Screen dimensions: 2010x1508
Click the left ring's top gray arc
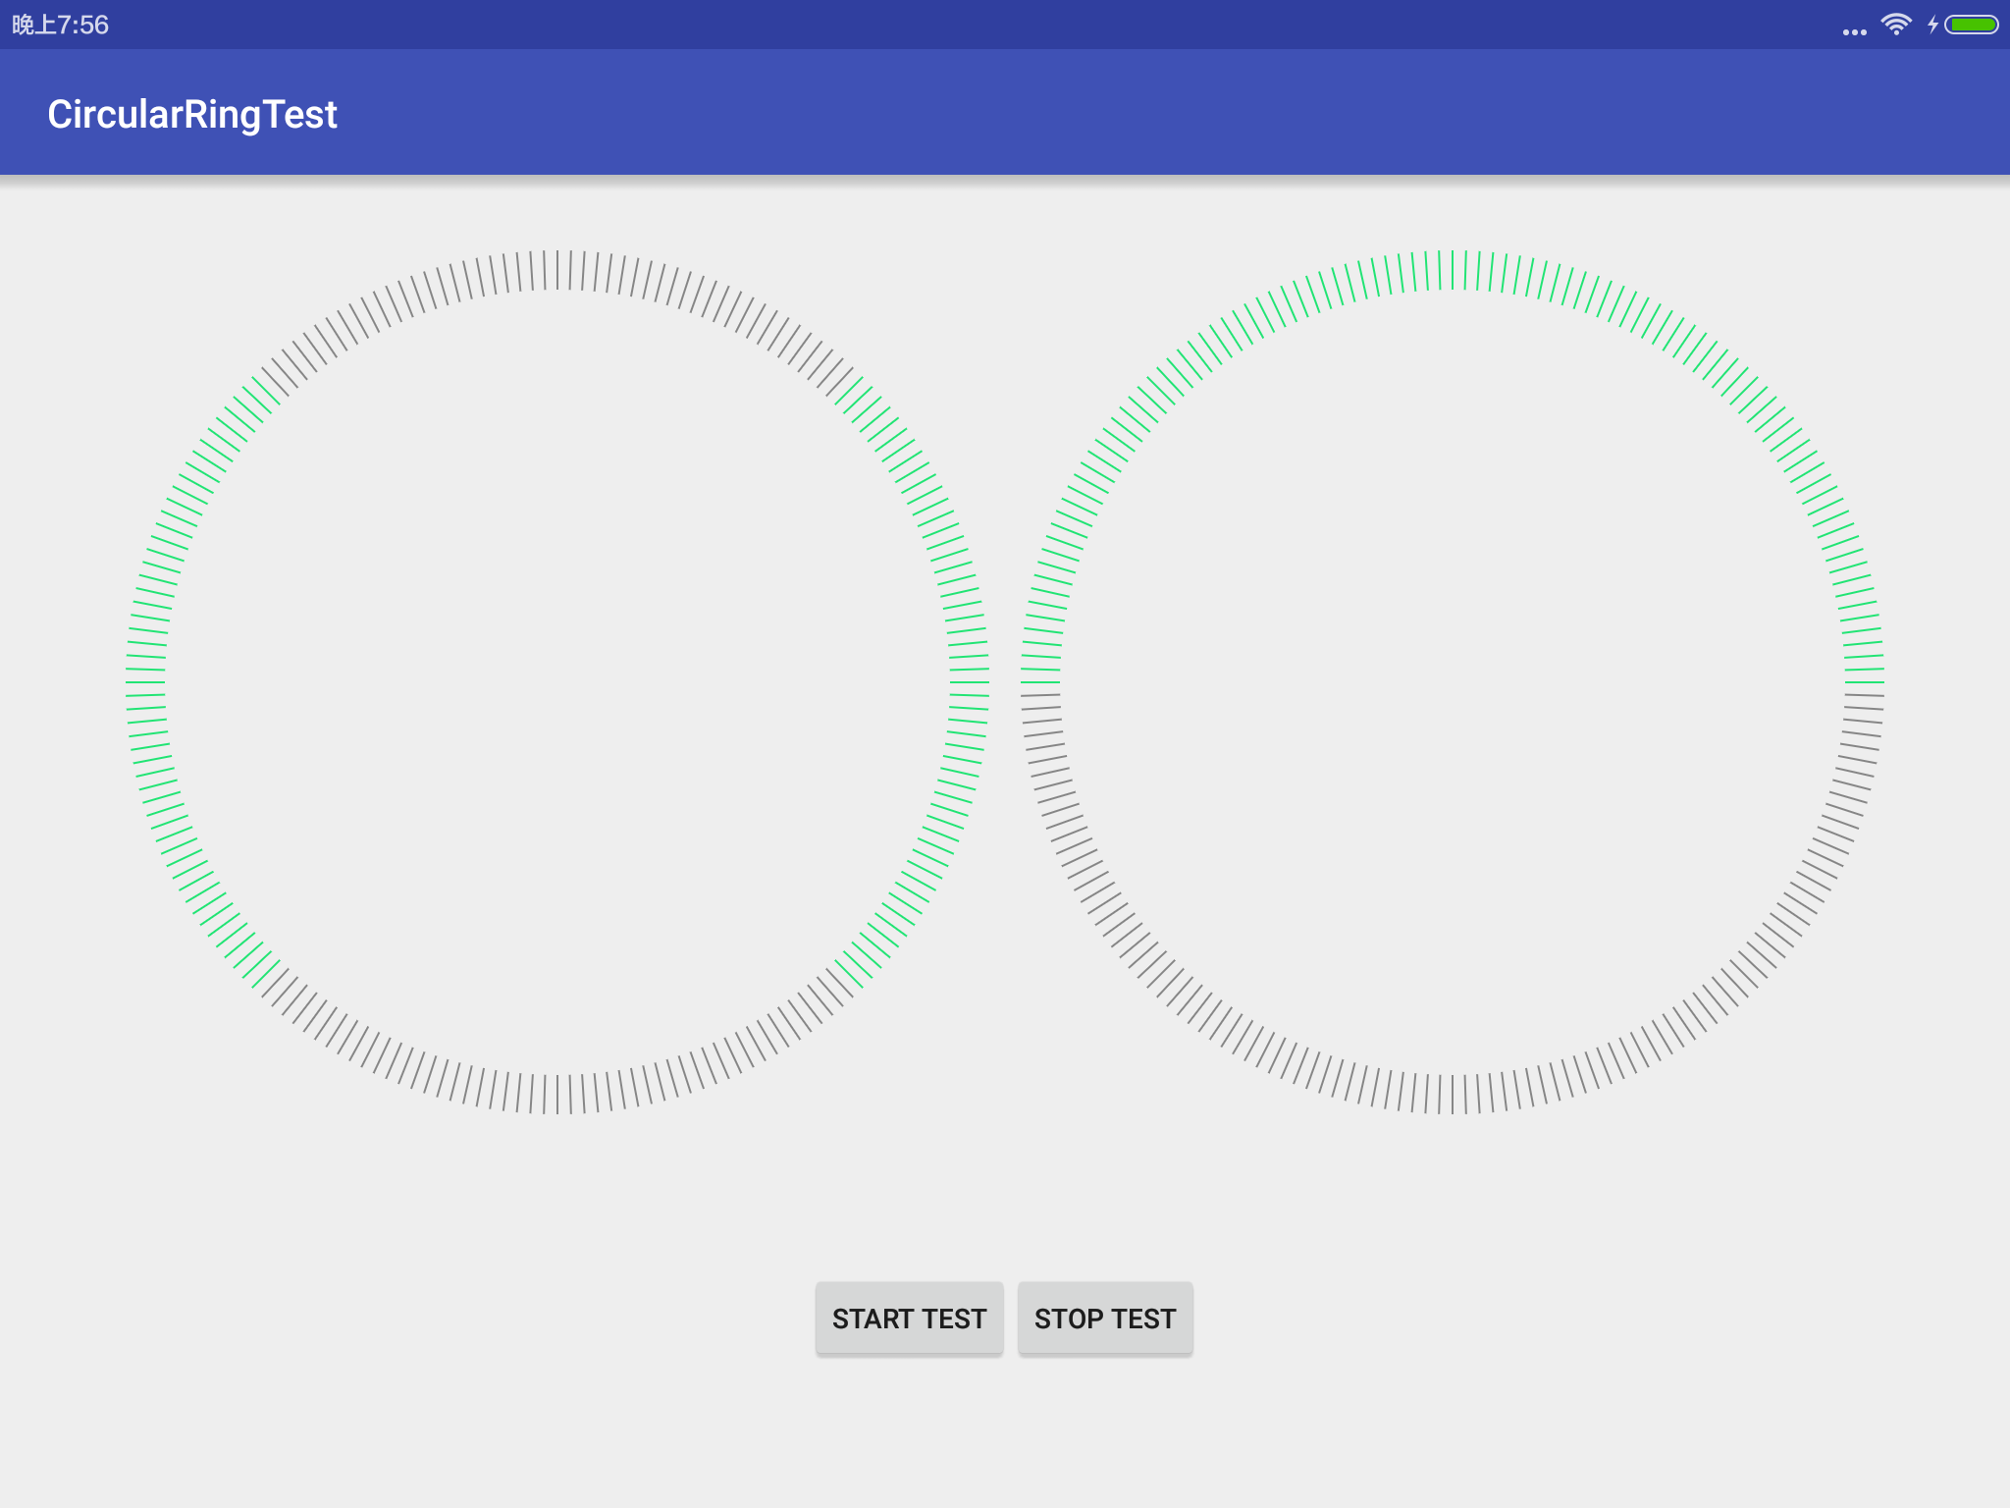(x=557, y=270)
